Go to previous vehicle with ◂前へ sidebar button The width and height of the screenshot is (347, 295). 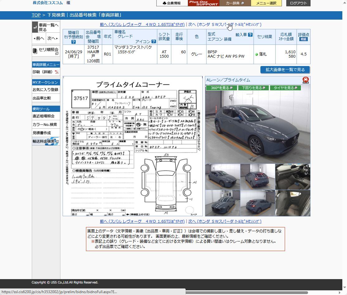click(39, 38)
